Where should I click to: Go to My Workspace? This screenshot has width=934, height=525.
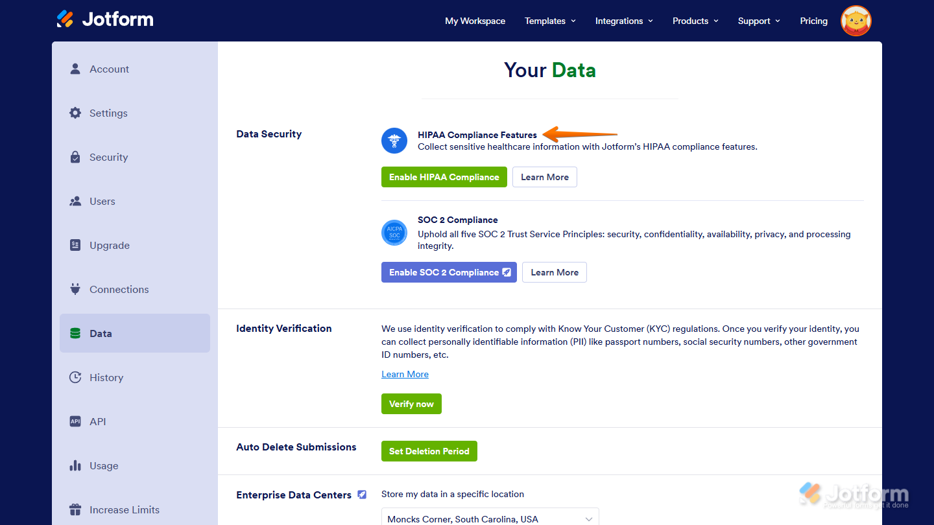click(475, 21)
